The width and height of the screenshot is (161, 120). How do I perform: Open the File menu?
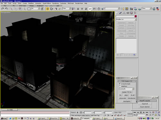point(2,3)
